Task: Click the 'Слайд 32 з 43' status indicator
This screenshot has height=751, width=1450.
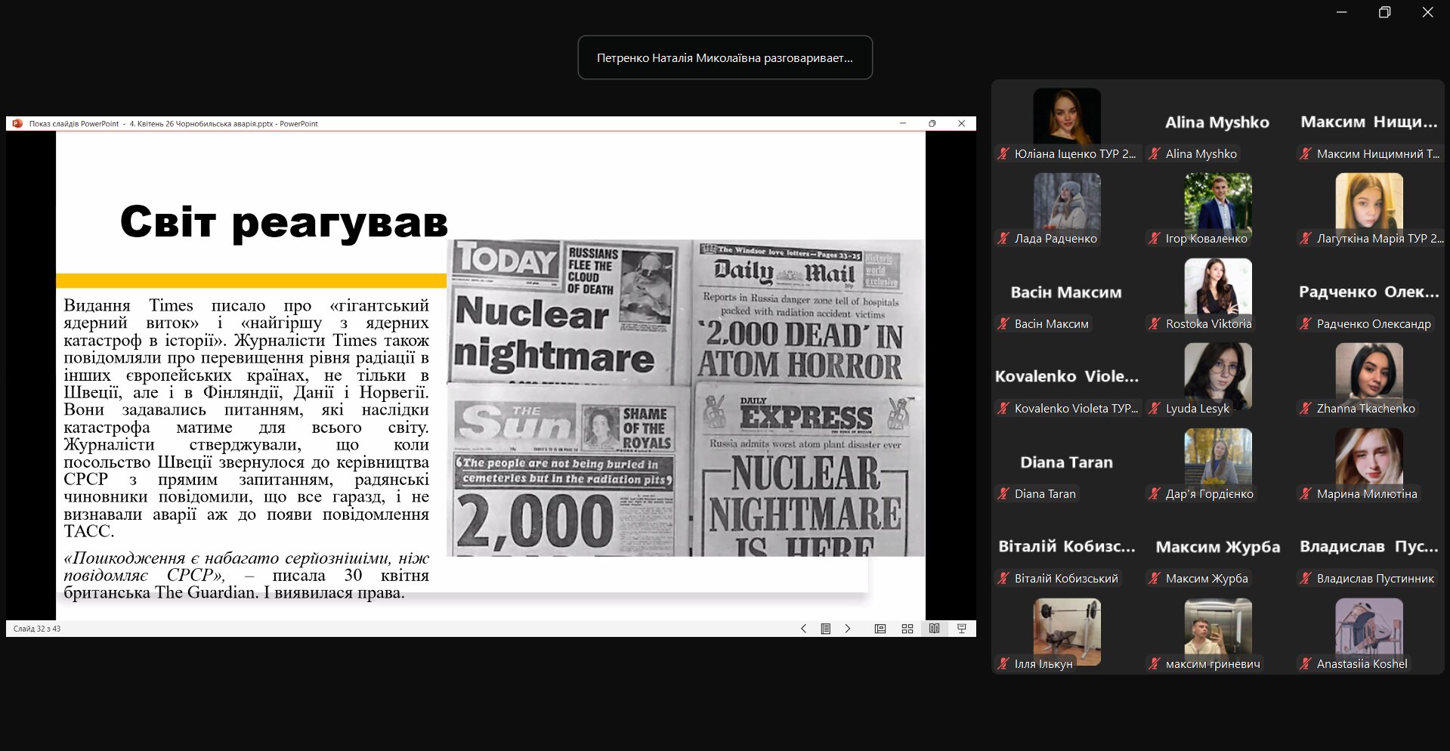Action: [x=37, y=629]
